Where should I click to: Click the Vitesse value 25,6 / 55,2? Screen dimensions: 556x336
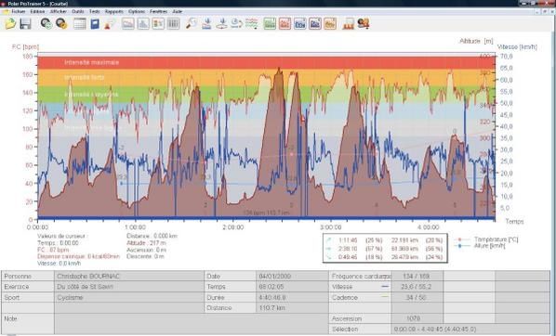pos(417,287)
